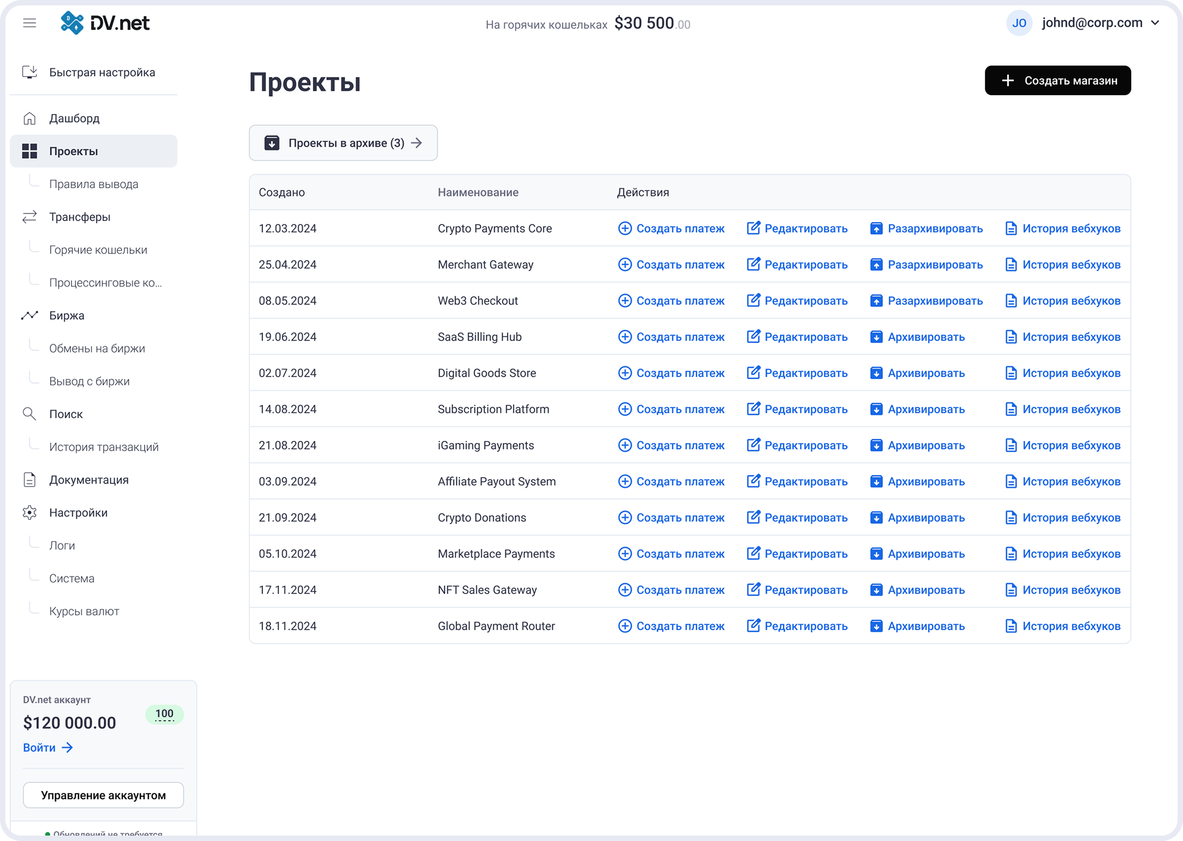
Task: Click the green 100 progress badge
Action: [165, 715]
